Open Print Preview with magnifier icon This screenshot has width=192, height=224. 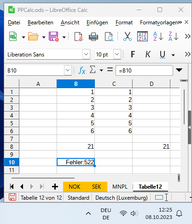pos(109,37)
